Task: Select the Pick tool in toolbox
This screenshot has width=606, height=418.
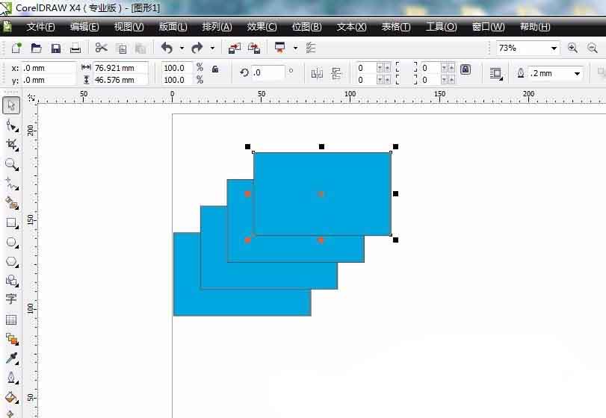Action: click(x=11, y=105)
